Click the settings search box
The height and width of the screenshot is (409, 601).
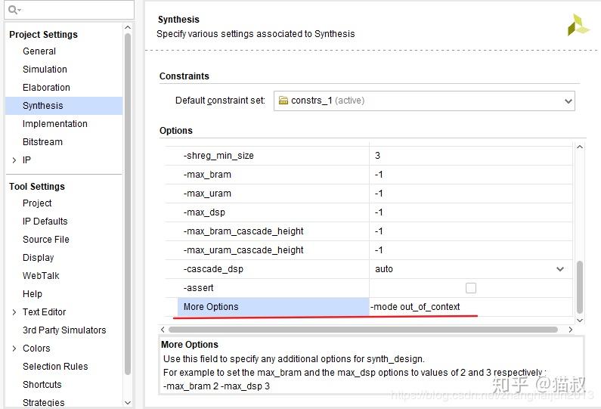pos(76,10)
